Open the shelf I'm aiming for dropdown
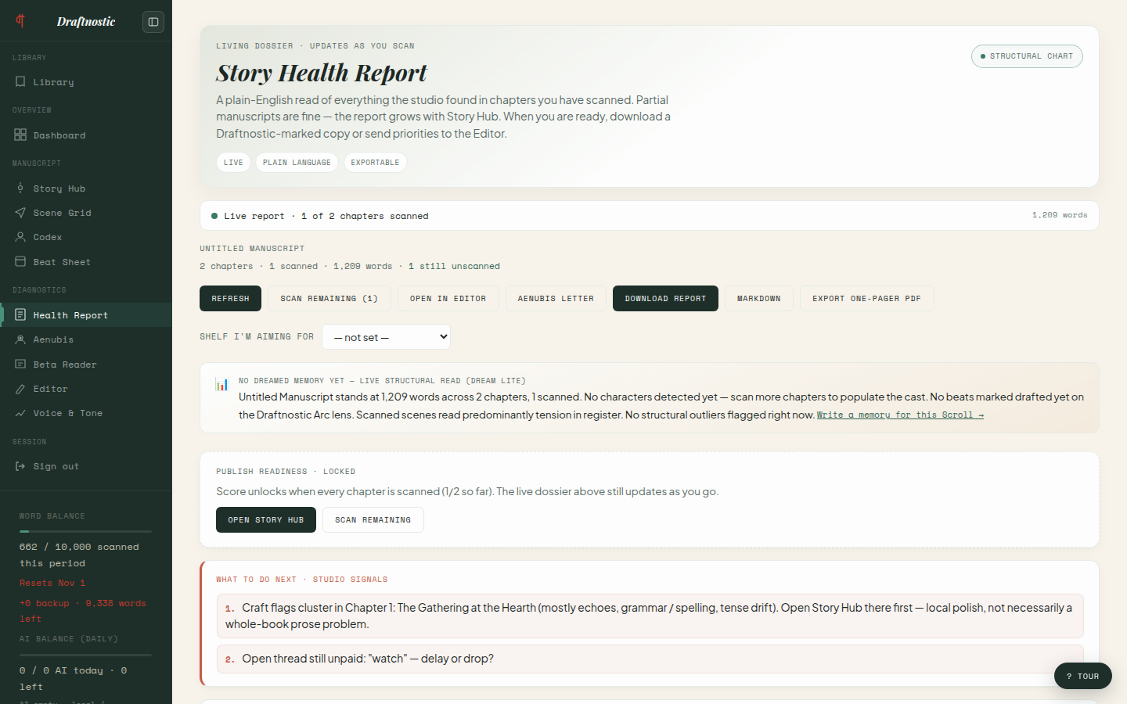This screenshot has width=1127, height=704. tap(386, 337)
